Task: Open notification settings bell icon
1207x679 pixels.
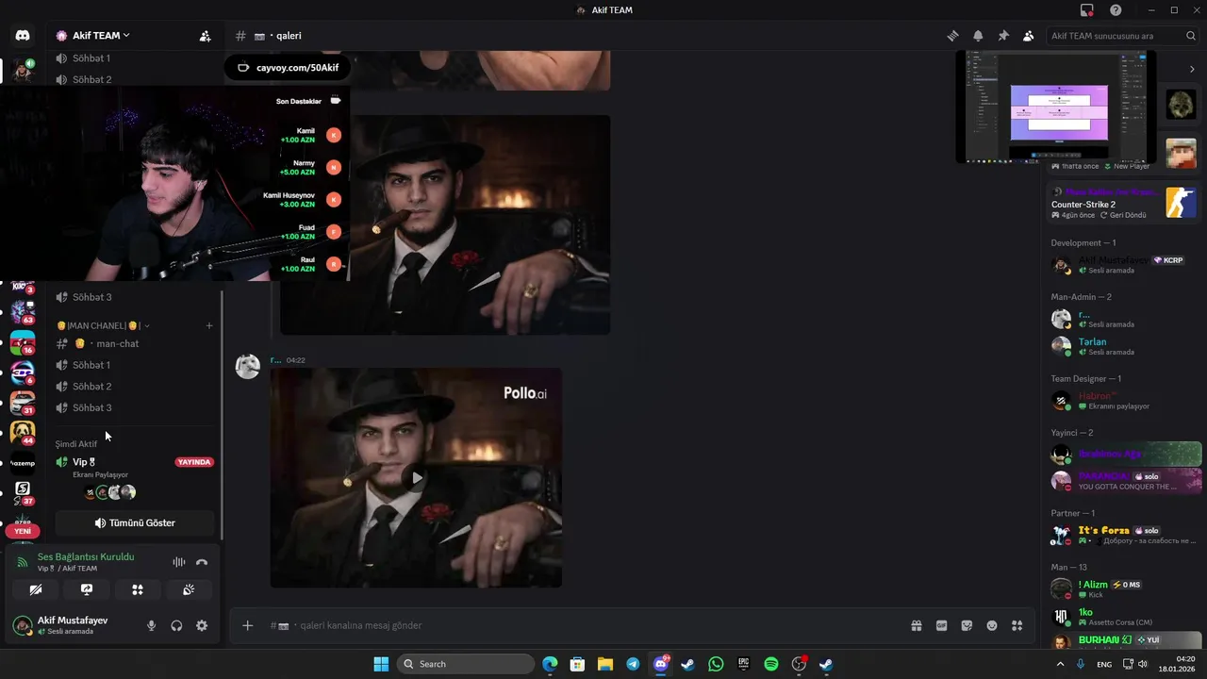Action: coord(978,36)
